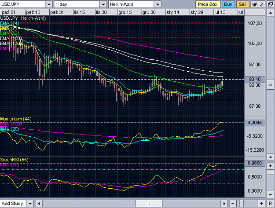Click the lis 30 date axis label

(101, 12)
